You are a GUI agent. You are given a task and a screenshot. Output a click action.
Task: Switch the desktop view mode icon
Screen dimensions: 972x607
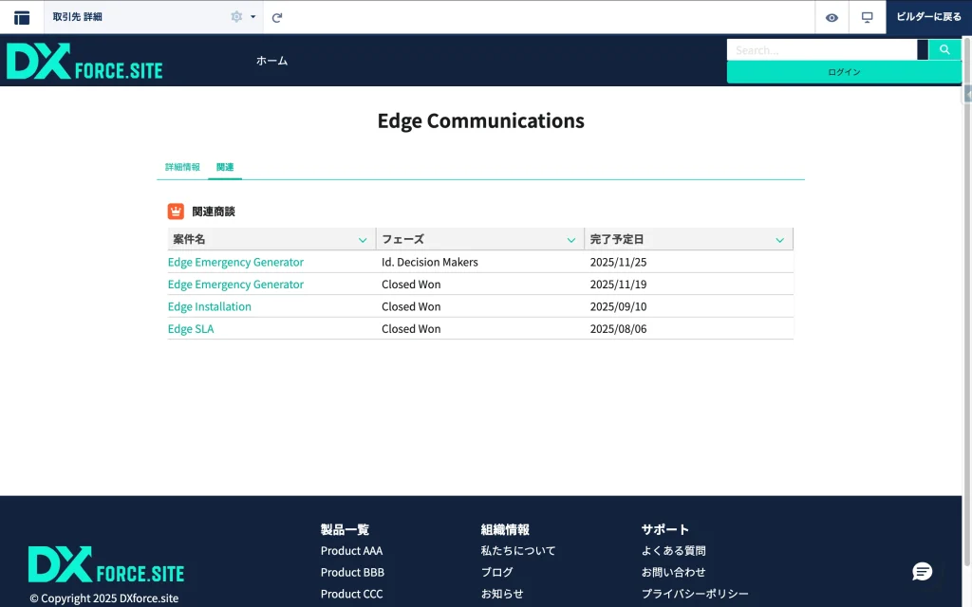click(867, 17)
